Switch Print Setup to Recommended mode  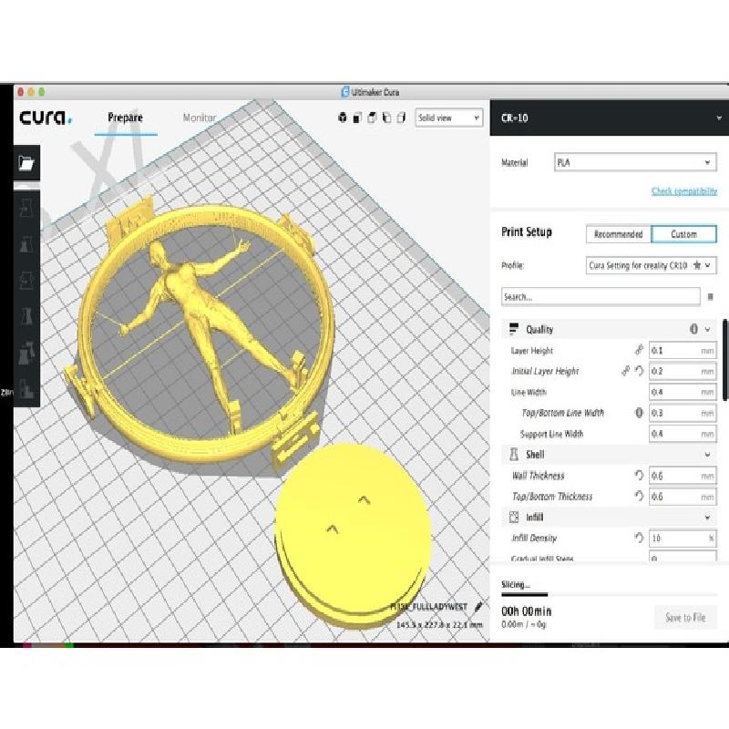click(619, 234)
